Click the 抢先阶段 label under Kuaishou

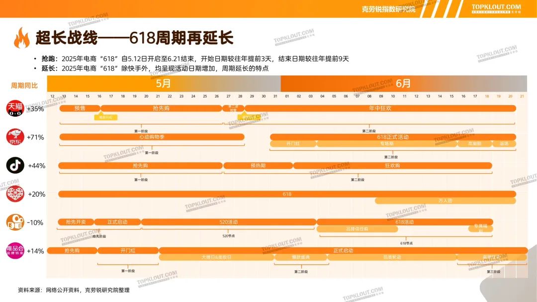click(x=99, y=236)
